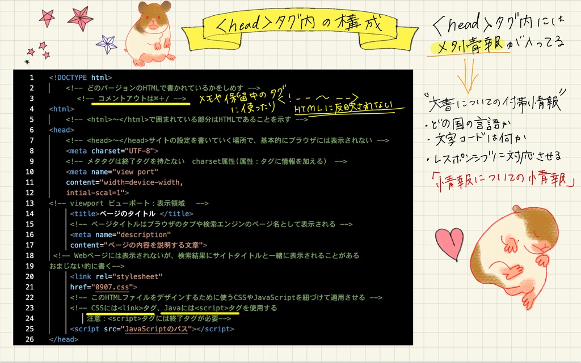The height and width of the screenshot is (363, 581).
Task: Click the '<html>' opening tag on line 4
Action: [61, 109]
